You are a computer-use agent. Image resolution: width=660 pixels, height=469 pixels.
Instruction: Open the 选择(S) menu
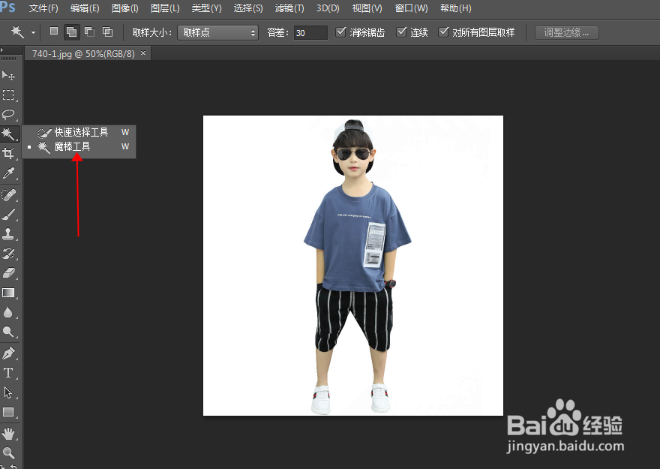point(248,8)
